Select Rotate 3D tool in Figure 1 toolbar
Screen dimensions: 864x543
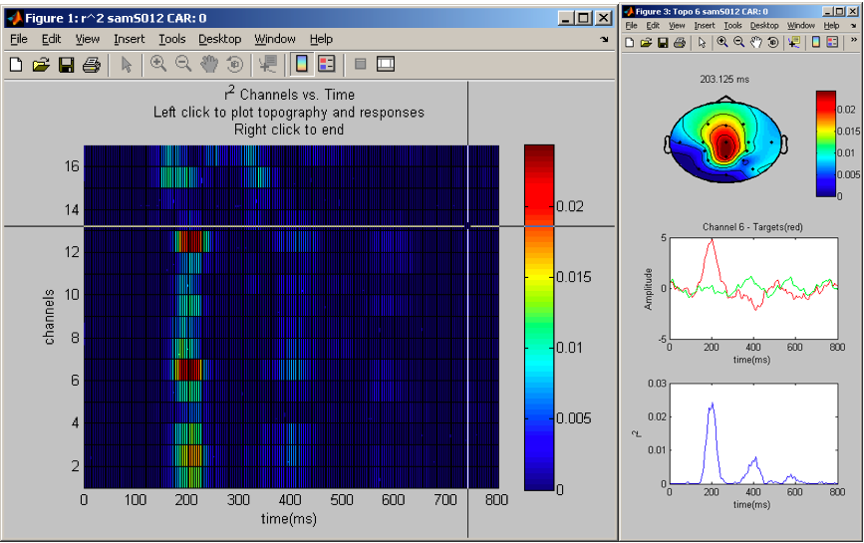(235, 65)
